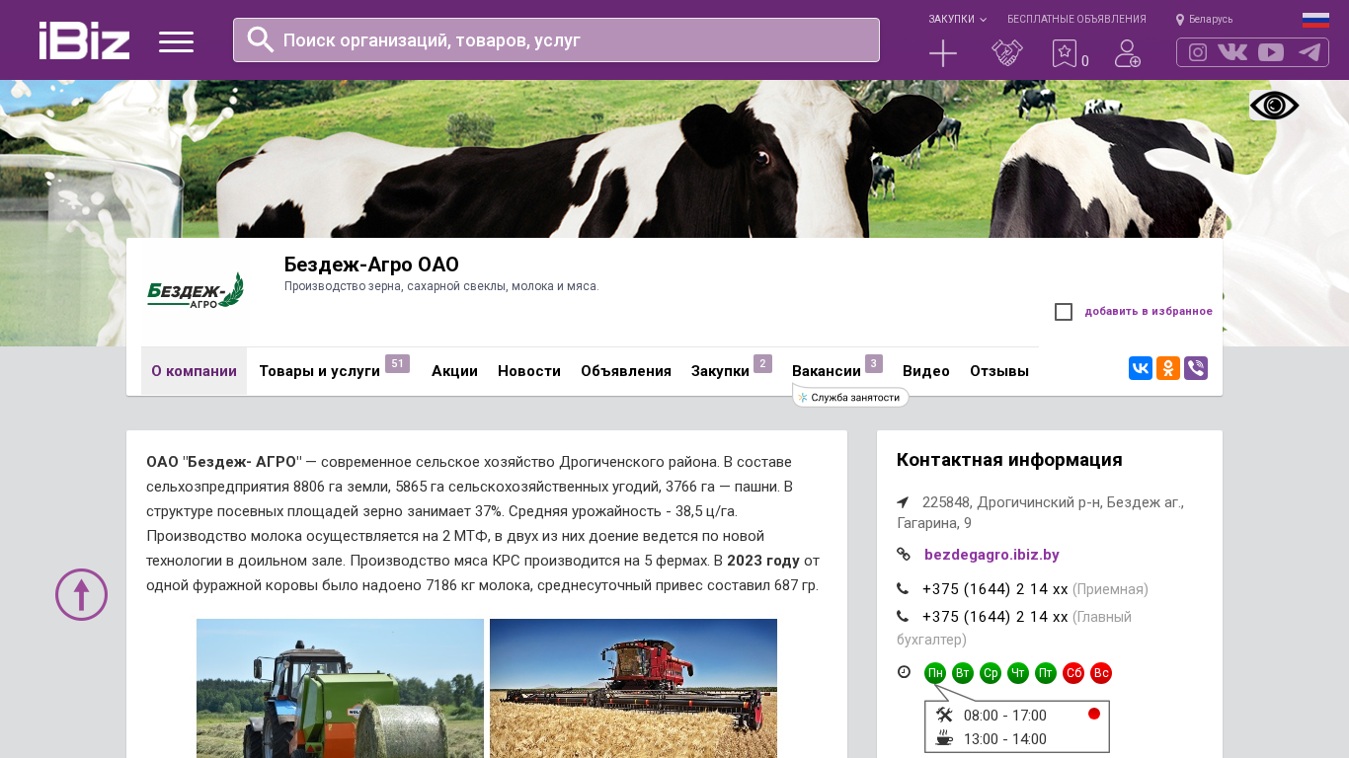
Task: Click the добавить в избранное link text
Action: (1149, 312)
